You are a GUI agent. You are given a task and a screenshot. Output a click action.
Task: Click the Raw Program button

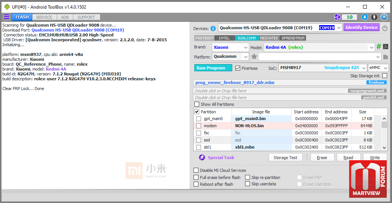click(213, 68)
